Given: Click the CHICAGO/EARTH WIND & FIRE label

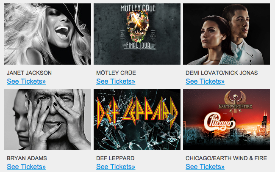Looking at the screenshot, I should point(226,158).
